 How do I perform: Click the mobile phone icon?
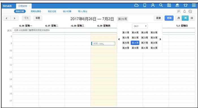coord(145,5)
